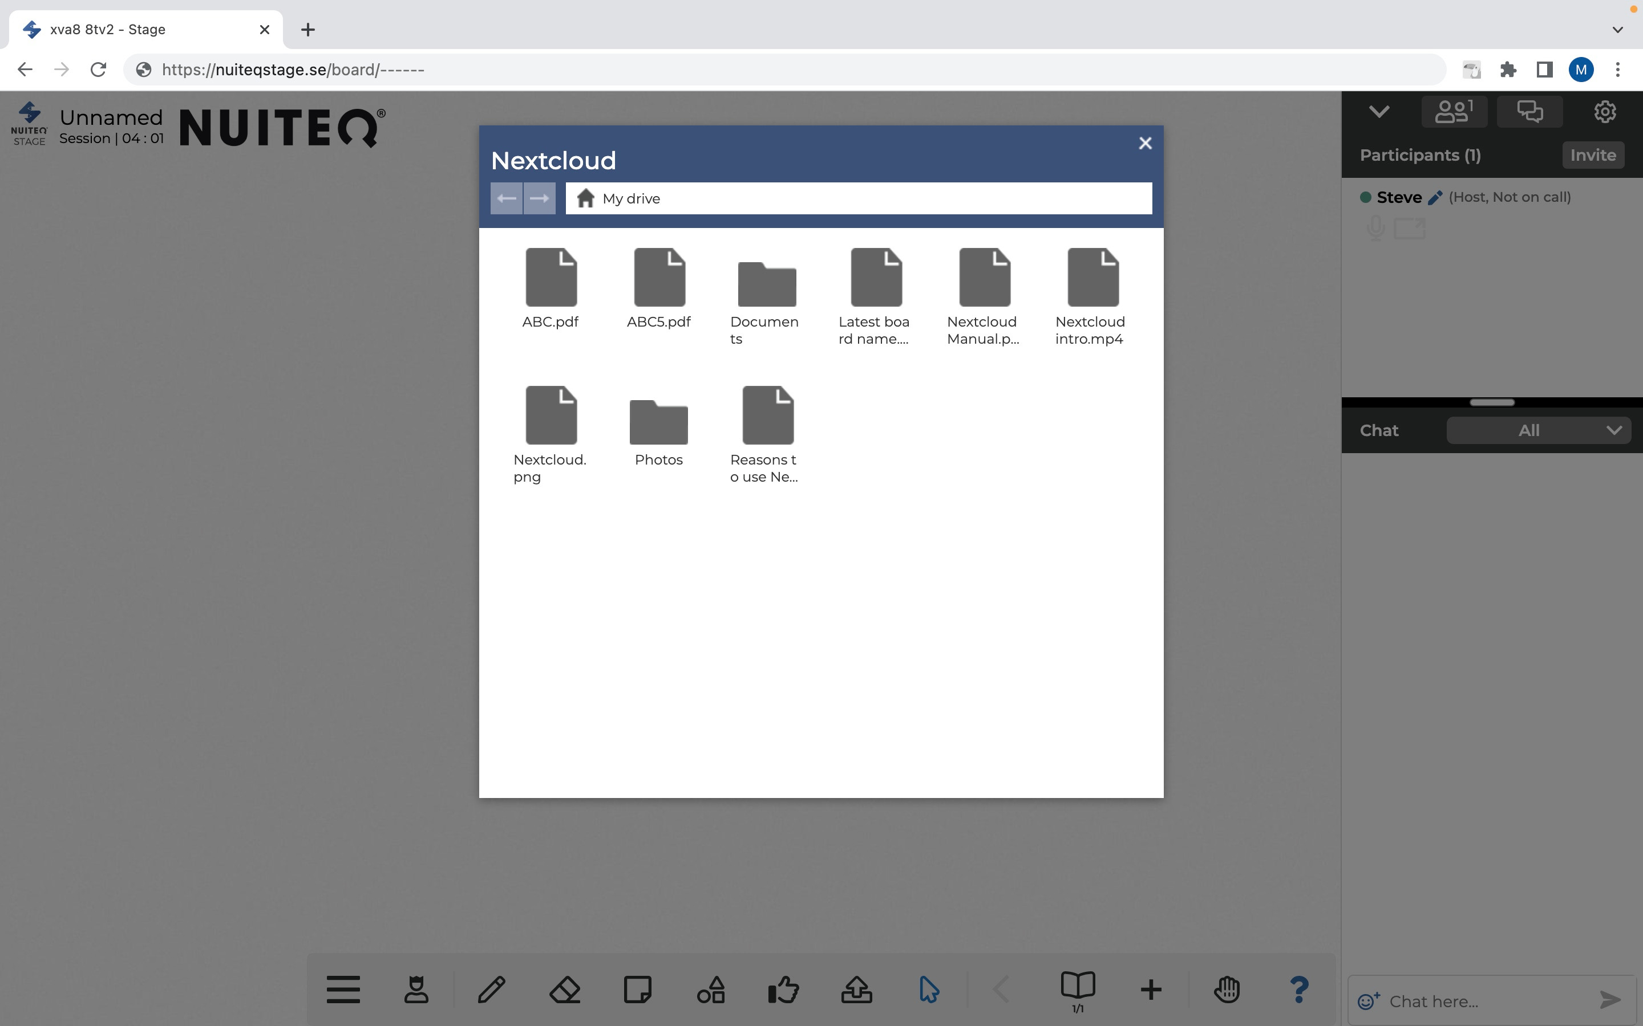The image size is (1643, 1026).
Task: Close the xva8 8tv2 - Stage tab
Action: (x=265, y=29)
